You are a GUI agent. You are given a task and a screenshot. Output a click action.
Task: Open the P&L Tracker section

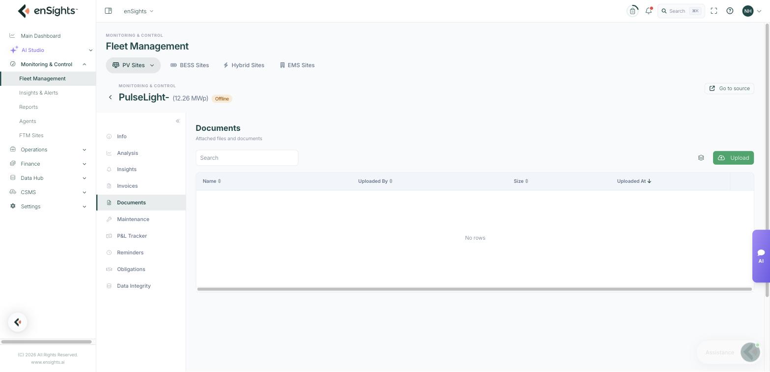click(141, 236)
